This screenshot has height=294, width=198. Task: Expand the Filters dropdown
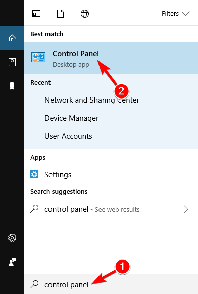pyautogui.click(x=176, y=14)
